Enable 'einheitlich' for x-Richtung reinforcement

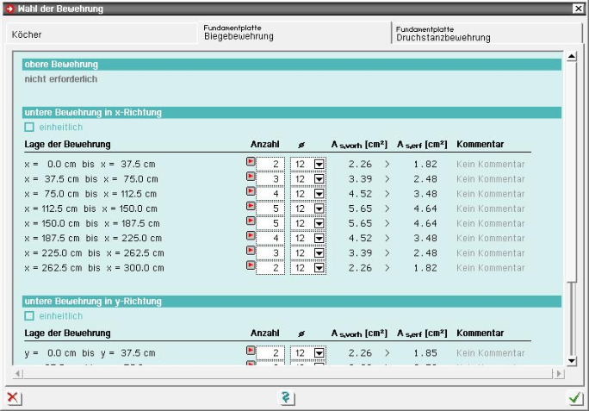(29, 127)
